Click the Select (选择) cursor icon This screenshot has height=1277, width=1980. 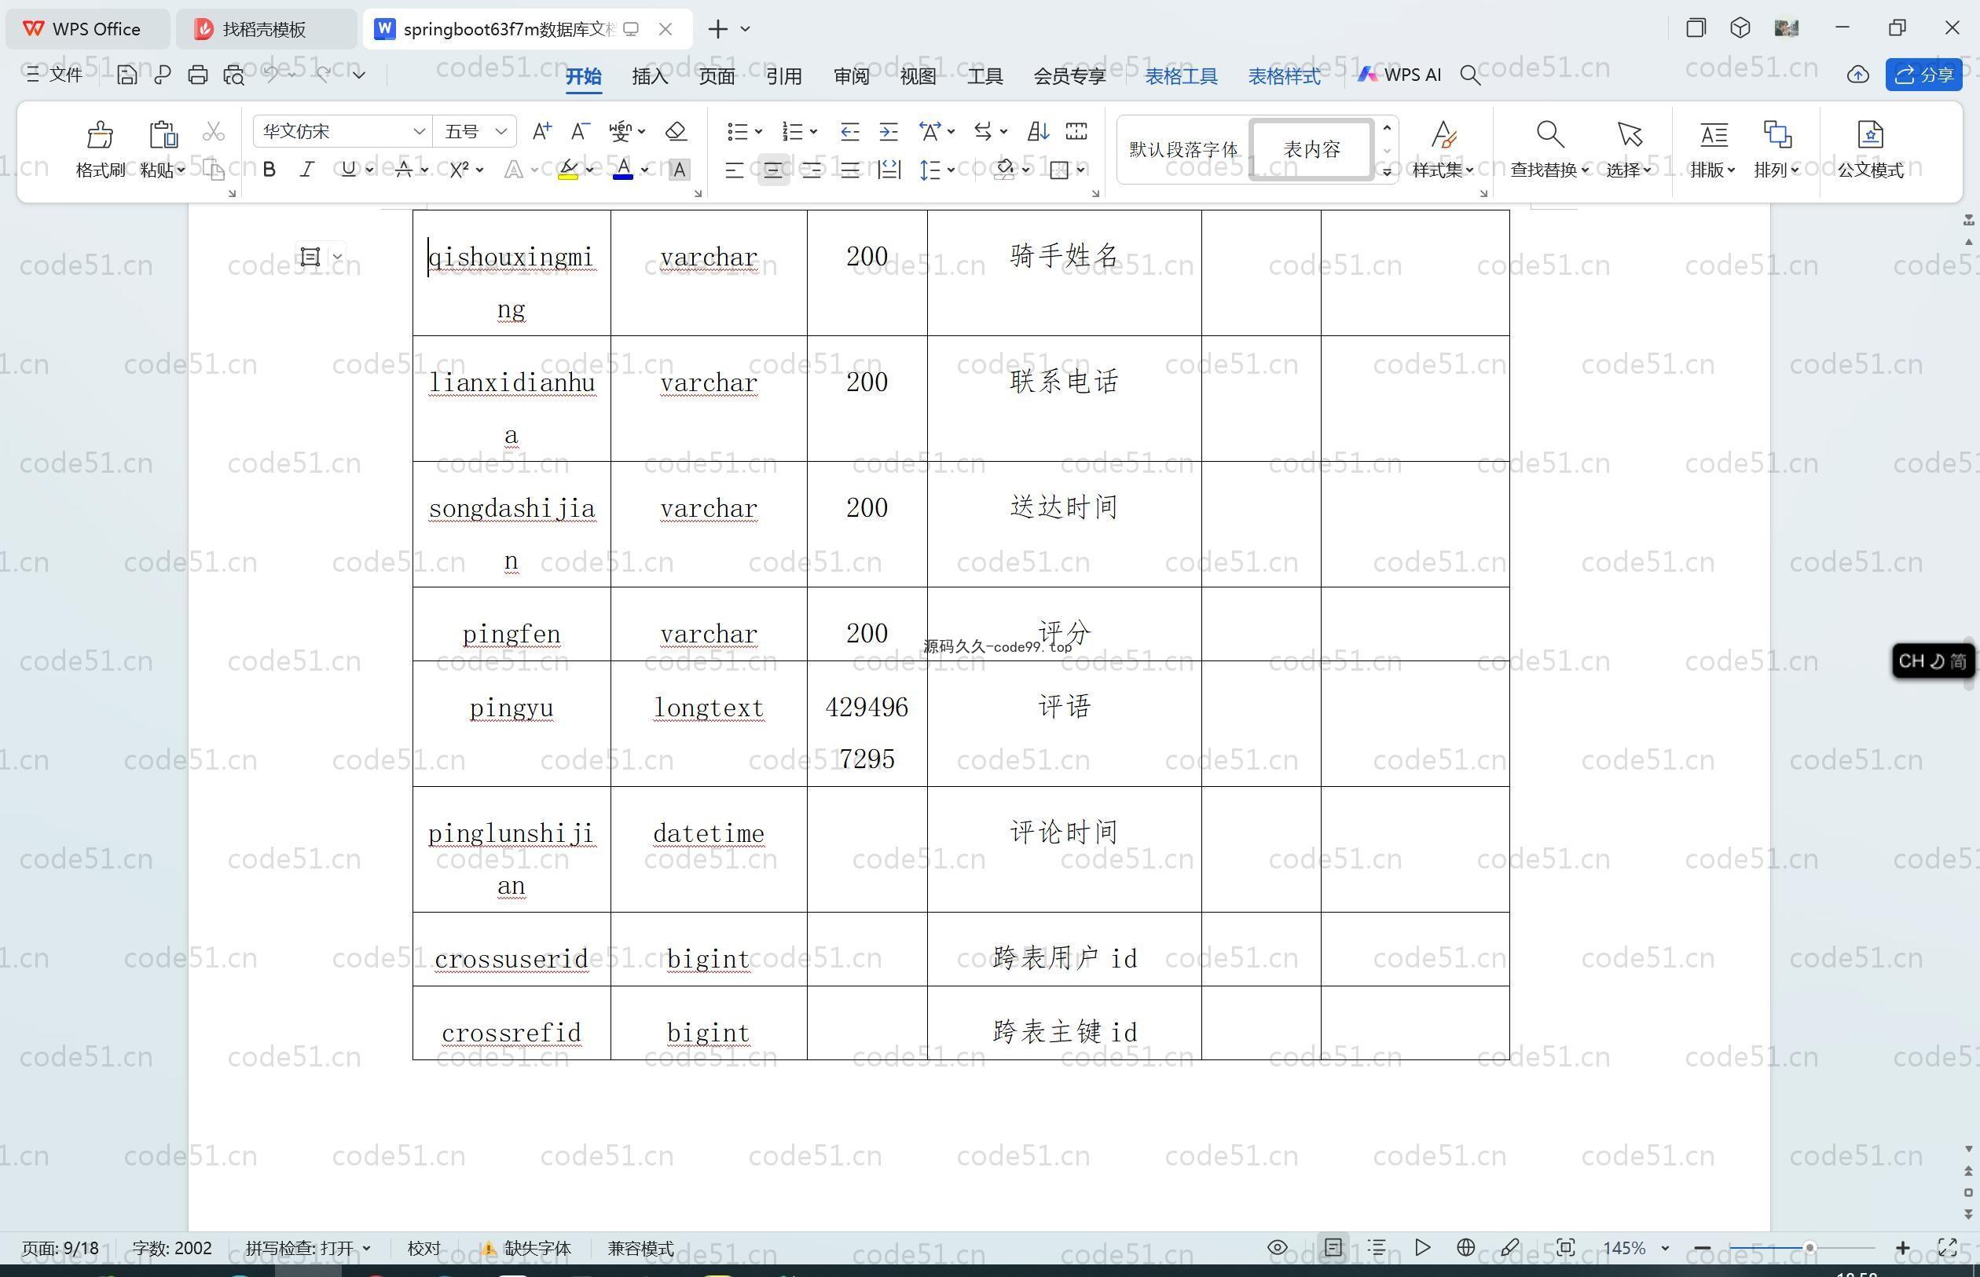click(x=1629, y=134)
